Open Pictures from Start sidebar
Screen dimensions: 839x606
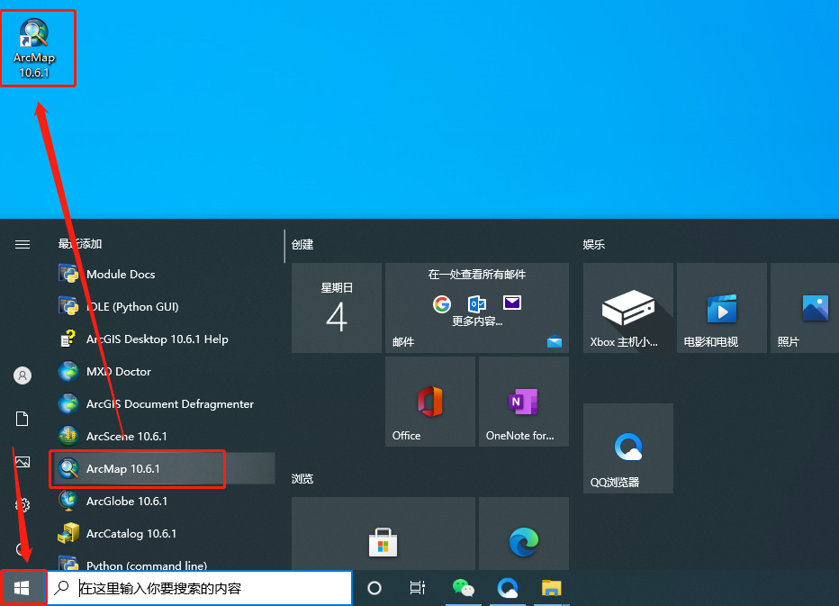tap(23, 461)
